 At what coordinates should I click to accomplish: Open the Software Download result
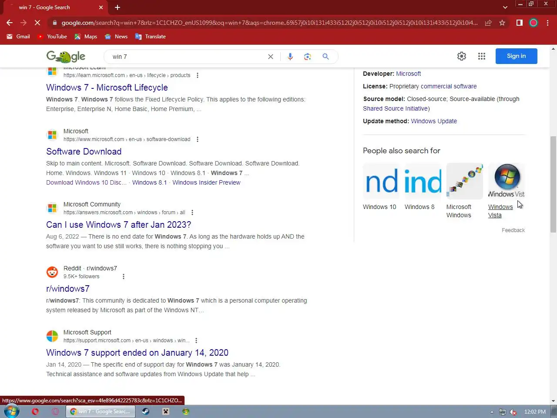click(x=84, y=152)
